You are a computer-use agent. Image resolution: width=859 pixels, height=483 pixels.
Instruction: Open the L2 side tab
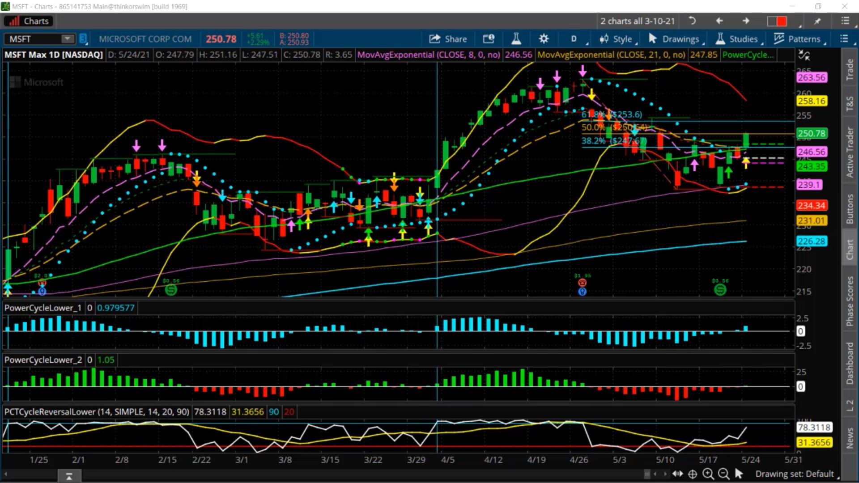tap(850, 406)
